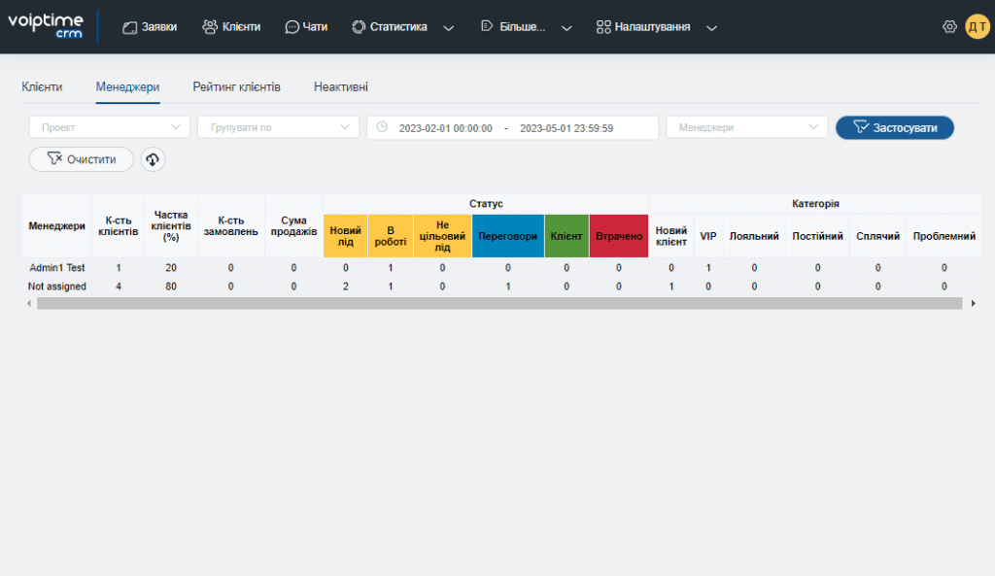Click the К-сть замовлень column header
Screen dimensions: 995x576
[231, 225]
